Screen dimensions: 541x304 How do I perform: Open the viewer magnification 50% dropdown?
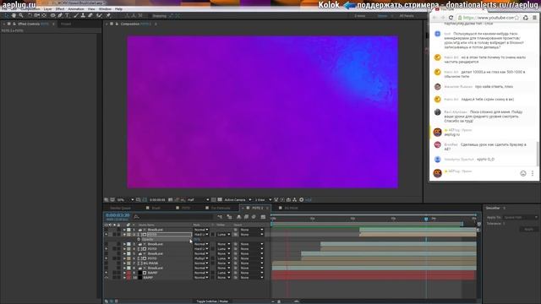point(125,200)
